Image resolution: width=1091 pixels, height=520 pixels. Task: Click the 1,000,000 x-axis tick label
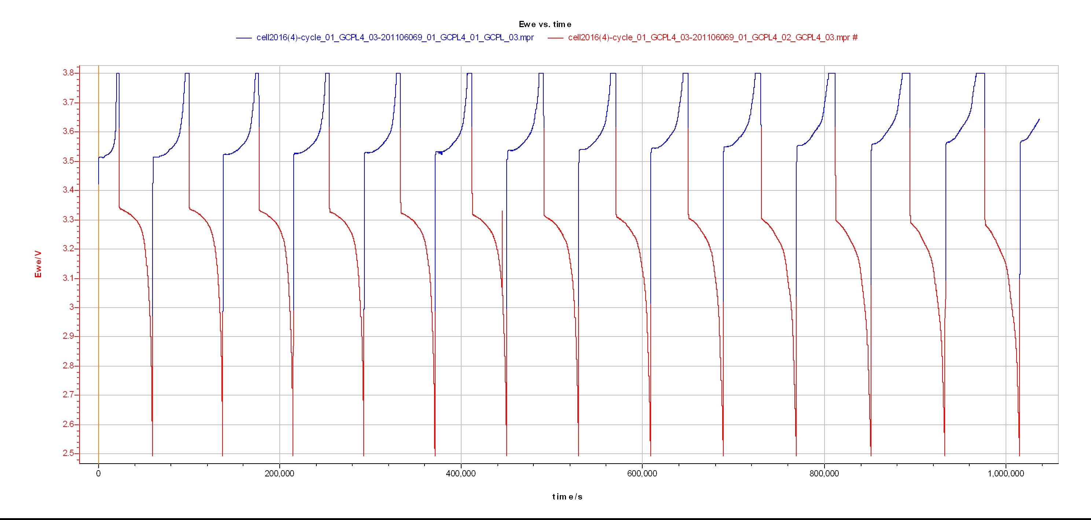point(1006,474)
